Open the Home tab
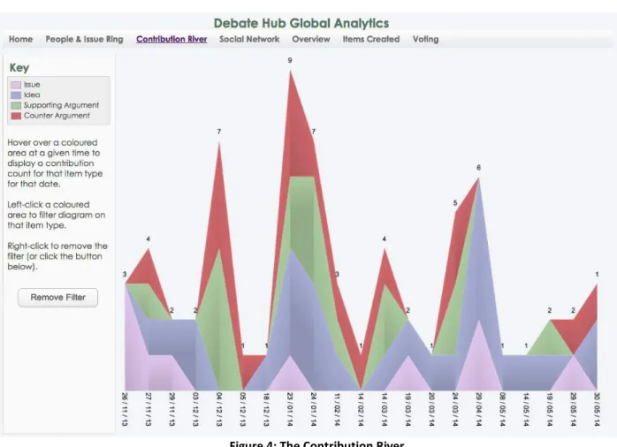Image resolution: width=617 pixels, height=447 pixels. [x=20, y=40]
